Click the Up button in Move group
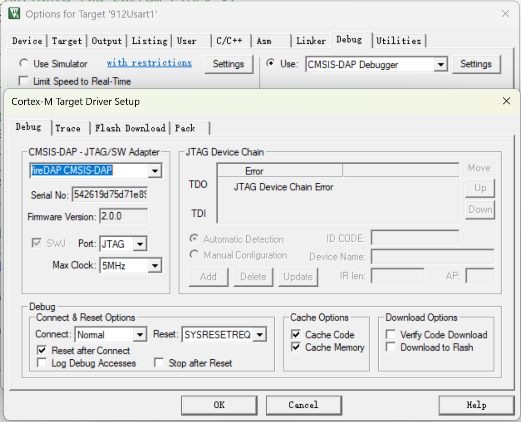The image size is (521, 422). tap(480, 188)
